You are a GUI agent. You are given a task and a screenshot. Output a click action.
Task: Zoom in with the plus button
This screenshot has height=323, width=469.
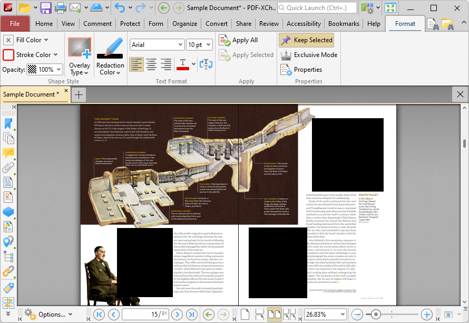point(427,315)
